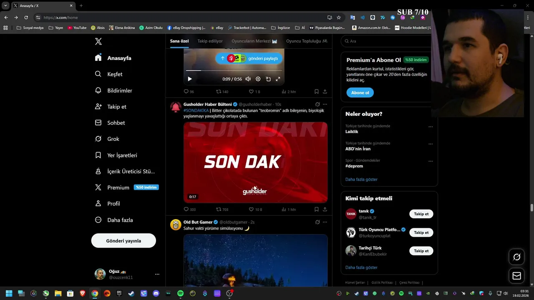Viewport: 534px width, 300px height.
Task: Switch to Takip ediliyor tab
Action: [210, 41]
